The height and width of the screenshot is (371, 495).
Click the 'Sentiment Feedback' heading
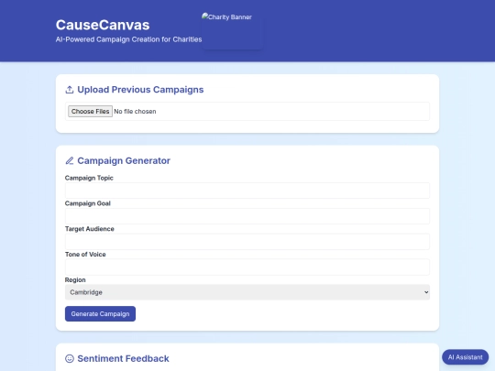(124, 359)
